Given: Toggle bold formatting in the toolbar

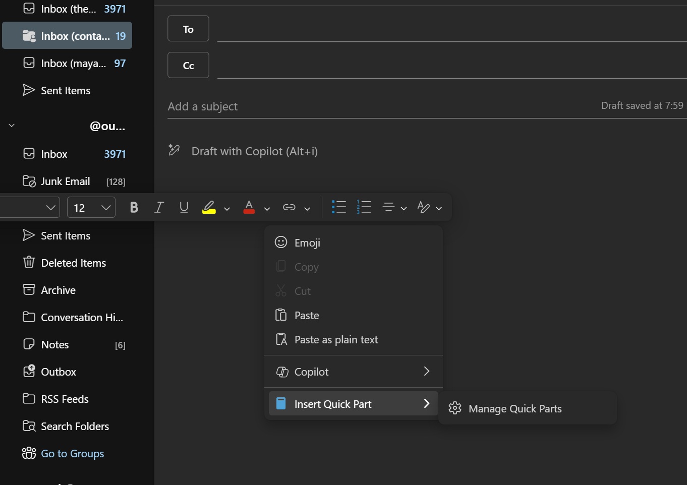Looking at the screenshot, I should pyautogui.click(x=134, y=207).
